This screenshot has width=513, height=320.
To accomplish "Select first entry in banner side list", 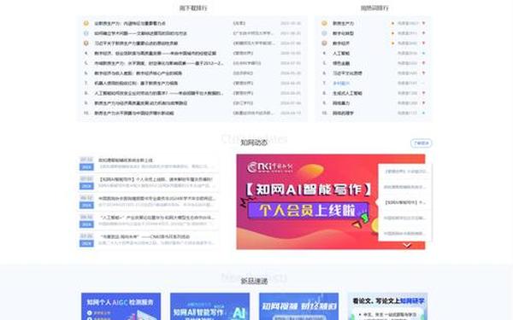I will point(404,172).
